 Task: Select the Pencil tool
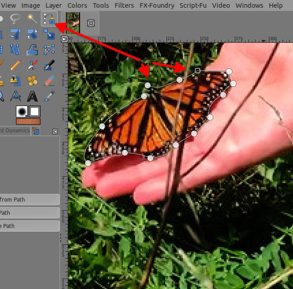(15, 65)
